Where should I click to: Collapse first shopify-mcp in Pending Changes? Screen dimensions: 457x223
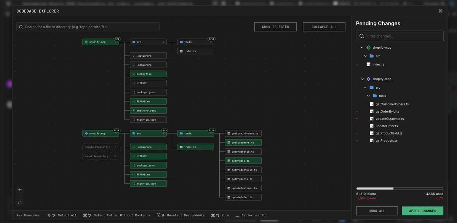[x=362, y=48]
